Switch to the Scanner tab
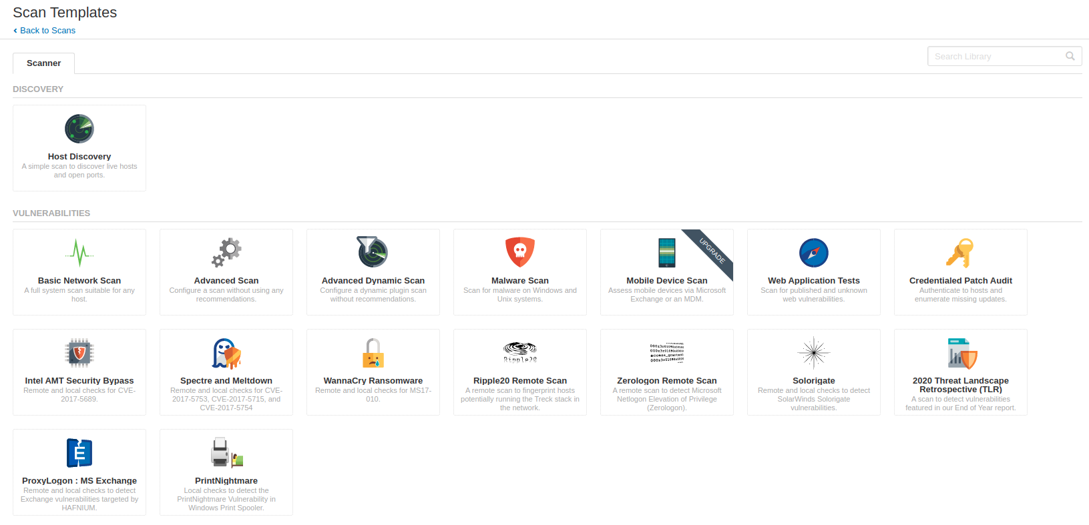Image resolution: width=1089 pixels, height=525 pixels. coord(44,63)
